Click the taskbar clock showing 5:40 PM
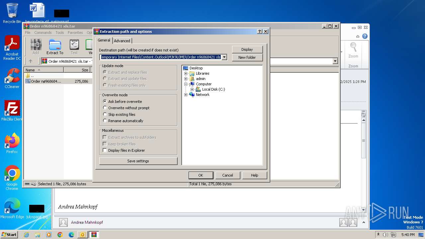Viewport: 425px width, 239px height. coord(408,235)
